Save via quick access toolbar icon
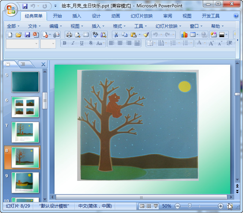The image size is (243, 213). [x=25, y=6]
